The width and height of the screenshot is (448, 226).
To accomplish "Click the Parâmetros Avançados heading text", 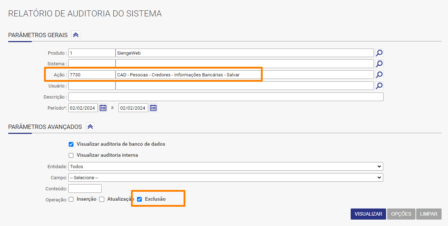I will point(45,127).
